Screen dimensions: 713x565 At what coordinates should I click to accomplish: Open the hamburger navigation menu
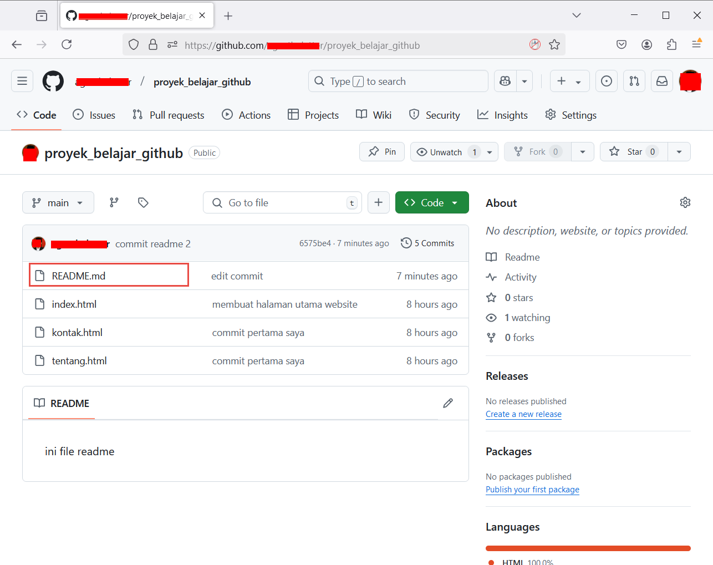(22, 82)
